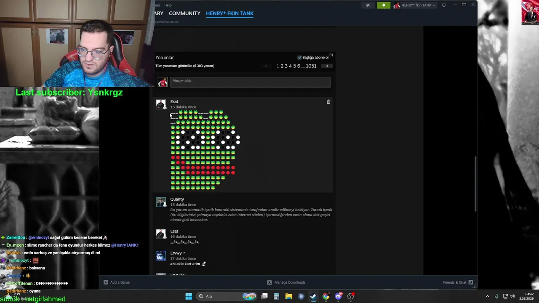Click own avatar beside comment box
539x303 pixels.
click(163, 82)
